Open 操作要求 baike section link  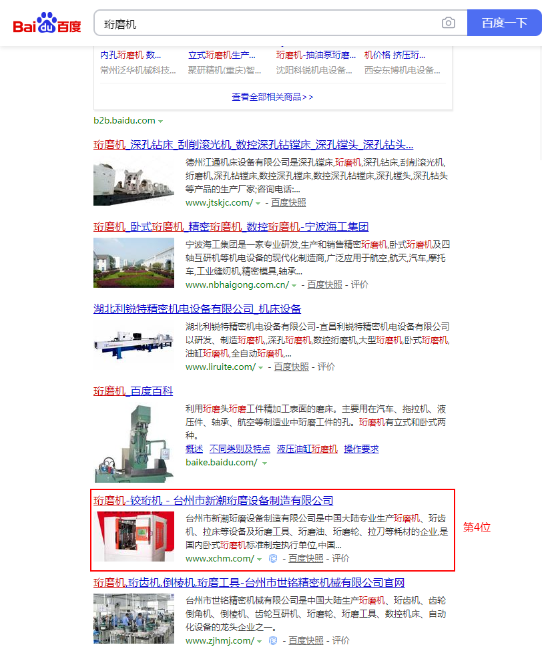tap(361, 449)
